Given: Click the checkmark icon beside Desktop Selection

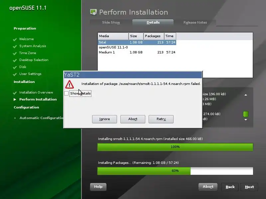Looking at the screenshot, I should [x=15, y=60].
